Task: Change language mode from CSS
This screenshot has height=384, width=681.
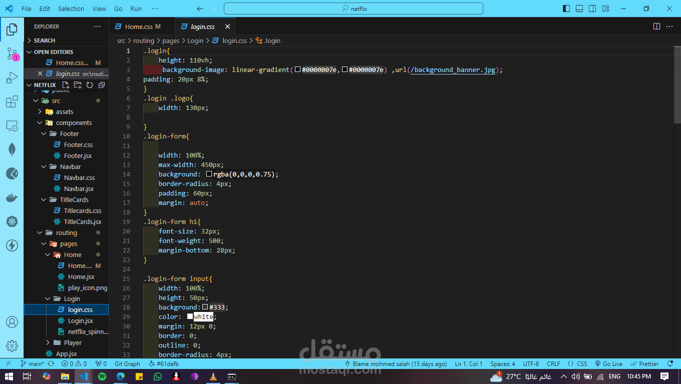Action: point(582,363)
